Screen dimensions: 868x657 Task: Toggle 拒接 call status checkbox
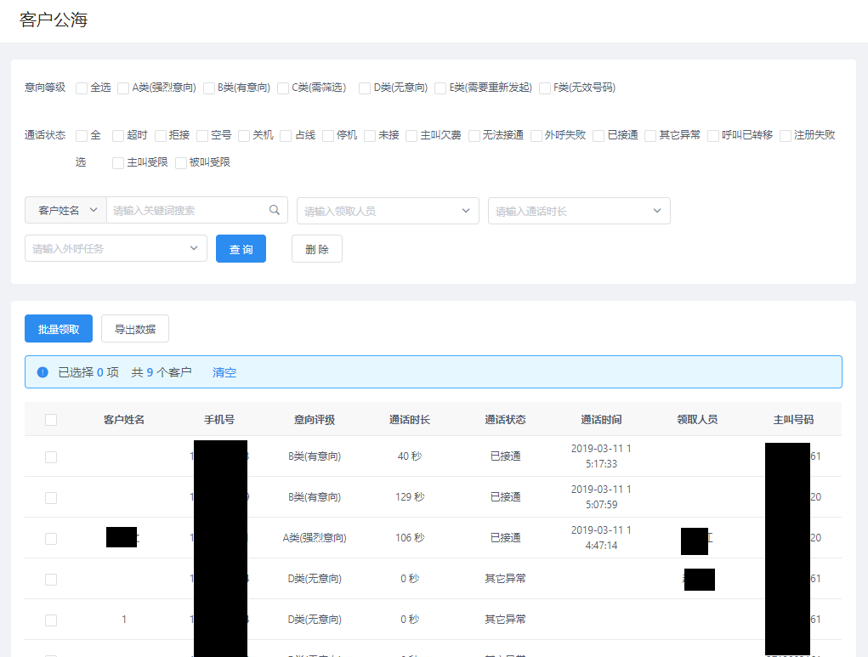pos(161,136)
